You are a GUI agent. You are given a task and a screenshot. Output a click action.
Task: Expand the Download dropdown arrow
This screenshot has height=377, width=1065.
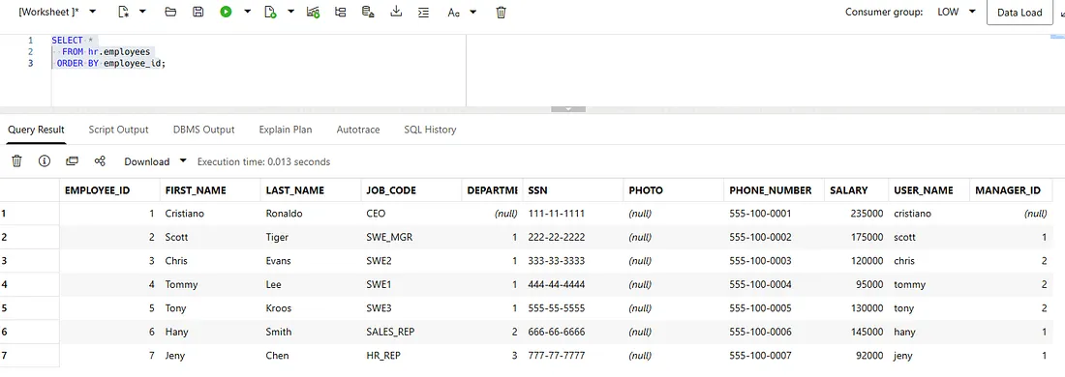[x=183, y=161]
